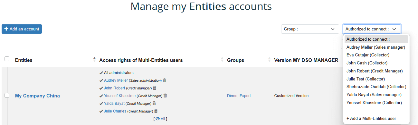
Task: Sort by Access rights column arrows
Action: (222, 59)
